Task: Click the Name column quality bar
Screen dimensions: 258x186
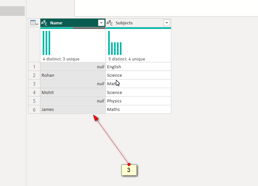Action: 73,28
